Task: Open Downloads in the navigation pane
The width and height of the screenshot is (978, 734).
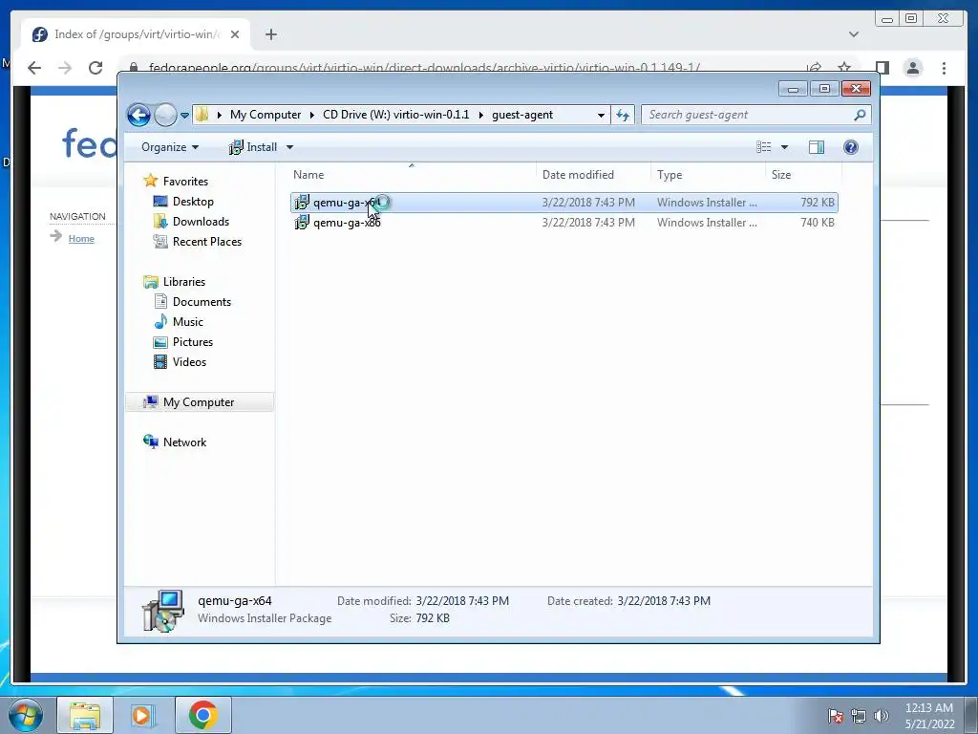Action: (x=201, y=222)
